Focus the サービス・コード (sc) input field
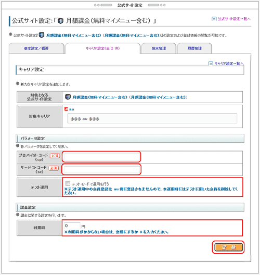Image resolution: width=260 pixels, height=275 pixels. [101, 169]
